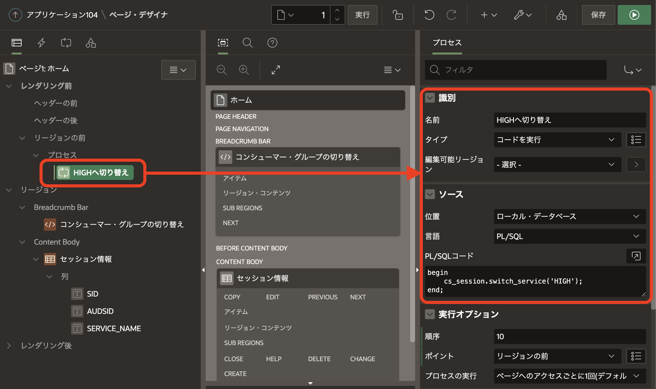Click the up-arrow application home icon
The width and height of the screenshot is (656, 389).
pyautogui.click(x=15, y=15)
